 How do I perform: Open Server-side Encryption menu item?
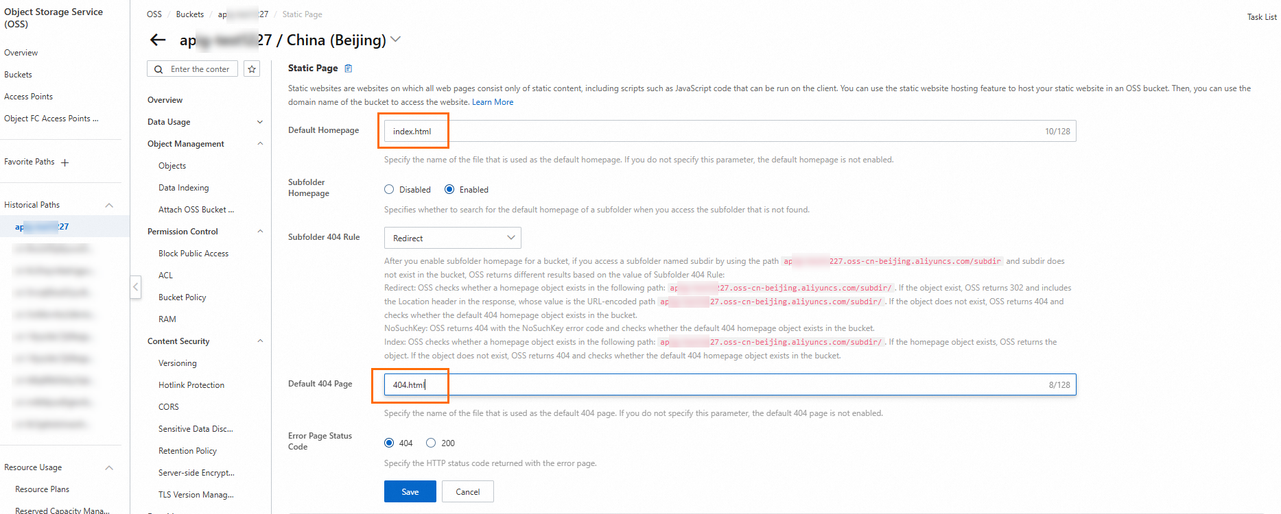point(196,473)
